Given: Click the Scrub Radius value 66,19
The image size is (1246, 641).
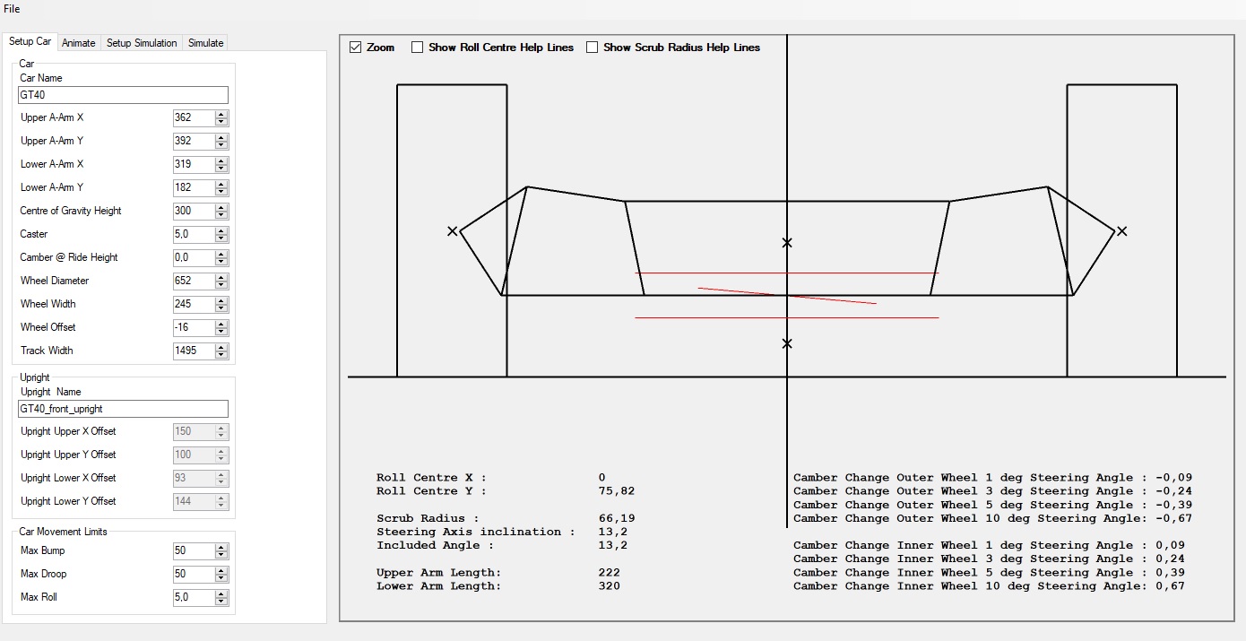Looking at the screenshot, I should coord(617,518).
